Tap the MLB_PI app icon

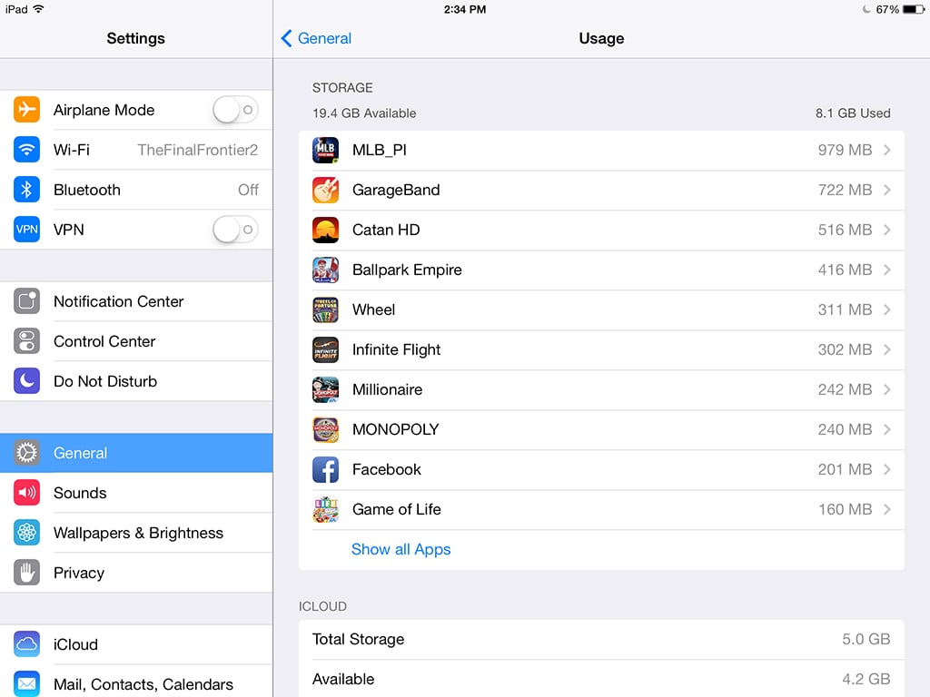click(326, 150)
